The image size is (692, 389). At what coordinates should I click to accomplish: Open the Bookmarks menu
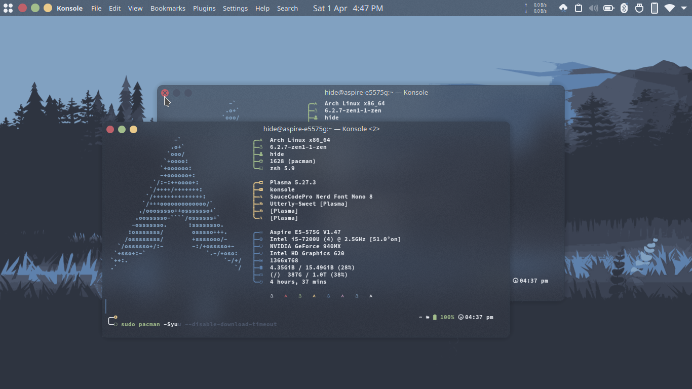point(168,8)
